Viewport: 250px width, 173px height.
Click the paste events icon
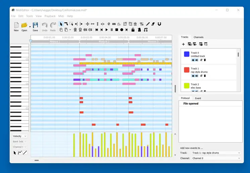(x=66, y=30)
